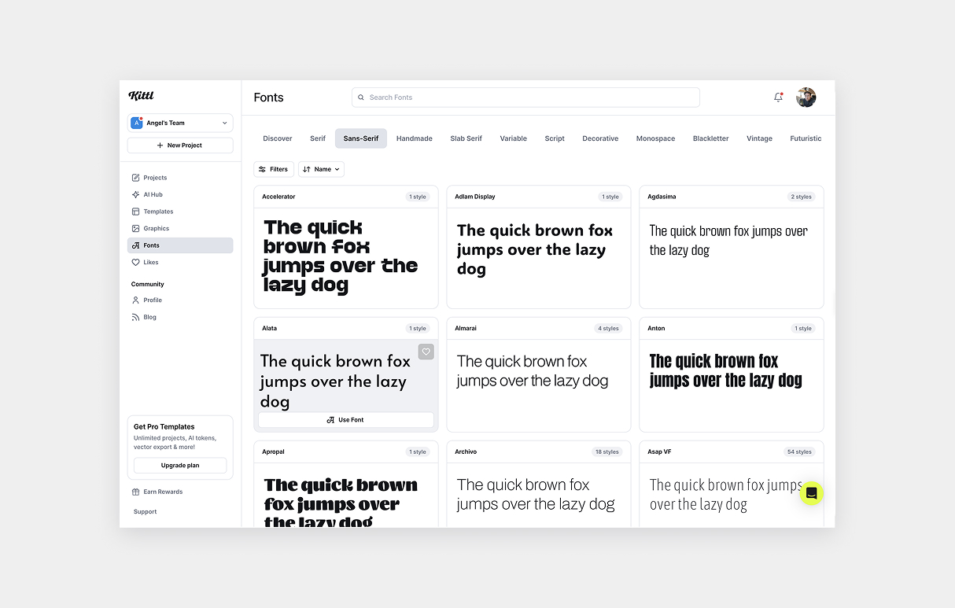Click the Alata font name label
Viewport: 955px width, 608px height.
point(269,328)
